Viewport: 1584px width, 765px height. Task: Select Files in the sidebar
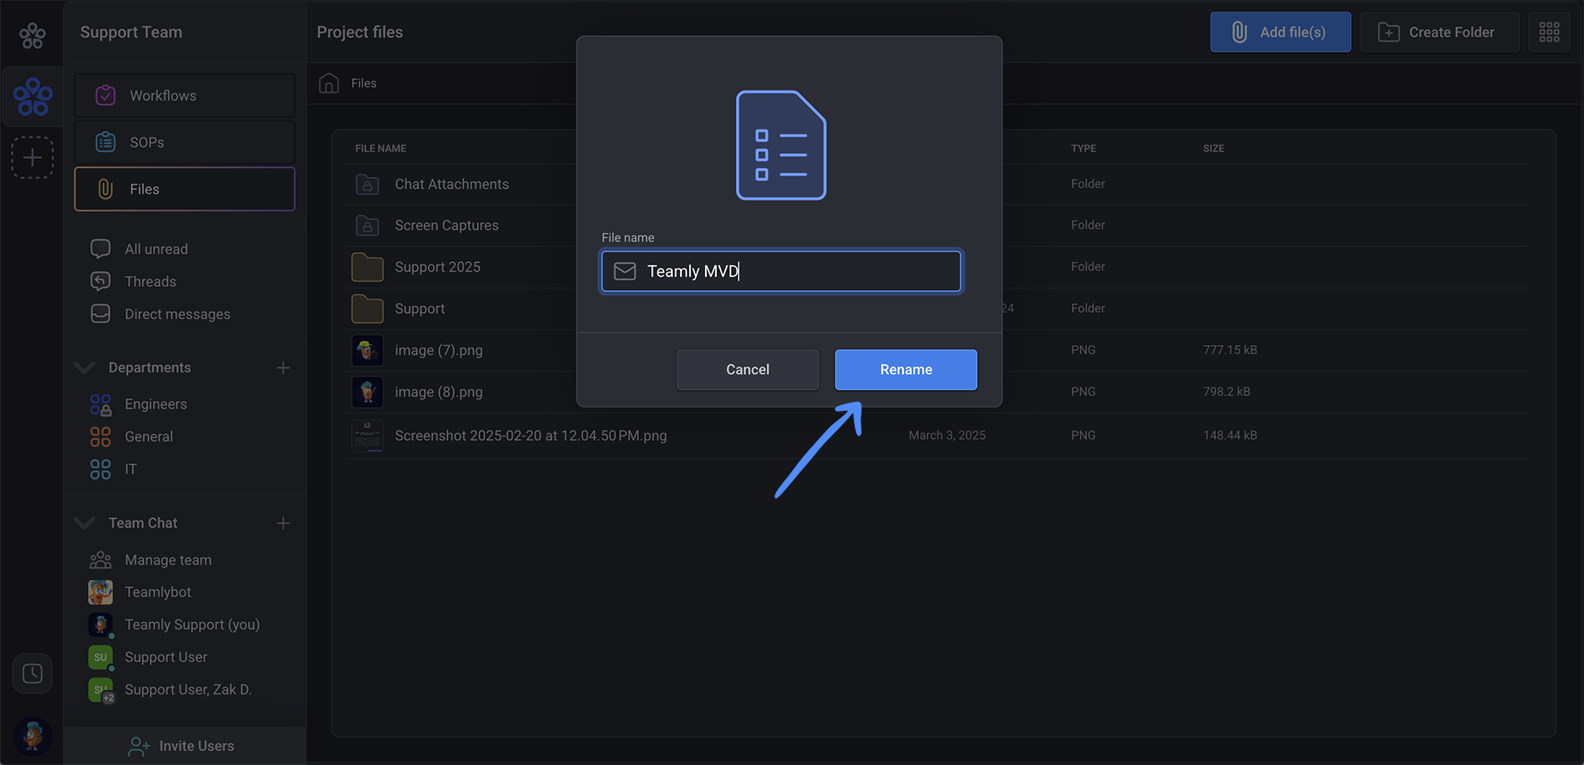185,189
